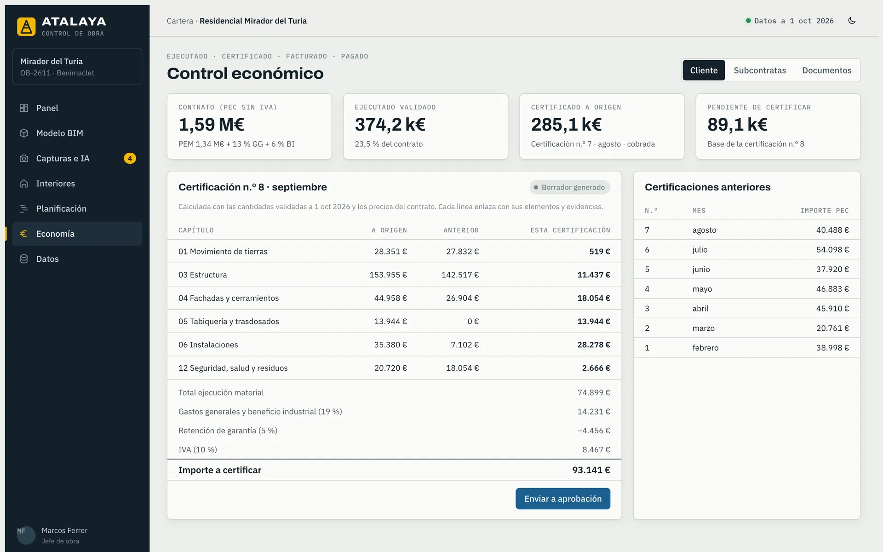Image resolution: width=883 pixels, height=552 pixels.
Task: Select the Capturas e IA camera icon
Action: click(24, 158)
